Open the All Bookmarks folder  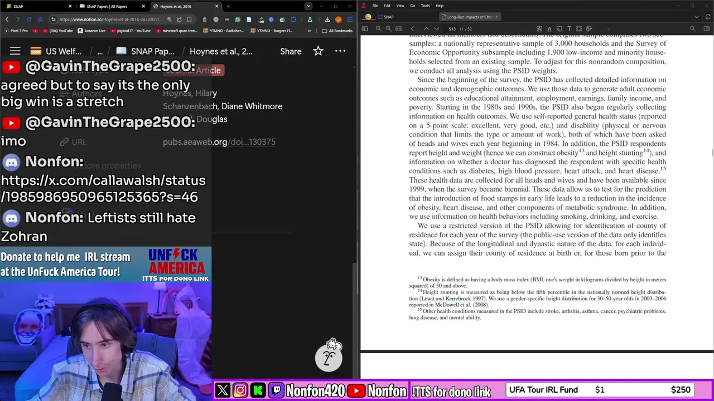[x=337, y=31]
